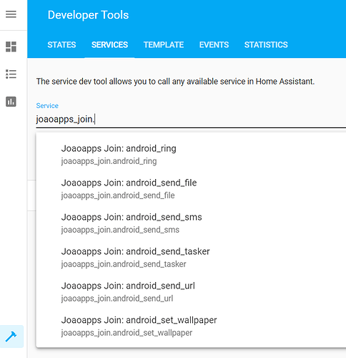This screenshot has height=358, width=346.
Task: Choose Joaoapps Join: android_set_wallpaper service
Action: pyautogui.click(x=191, y=326)
